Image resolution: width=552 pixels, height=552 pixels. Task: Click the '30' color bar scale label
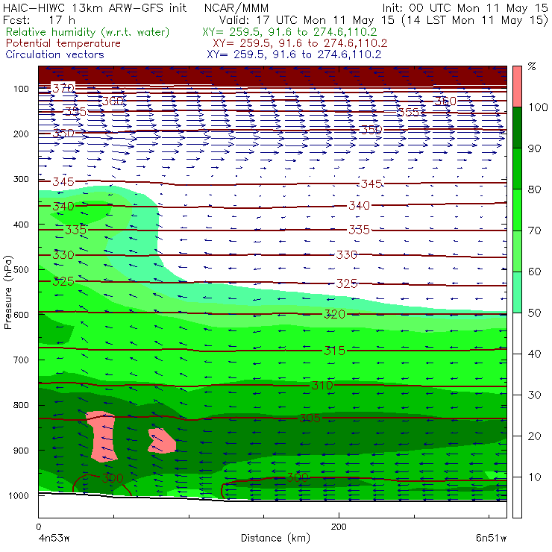[534, 395]
